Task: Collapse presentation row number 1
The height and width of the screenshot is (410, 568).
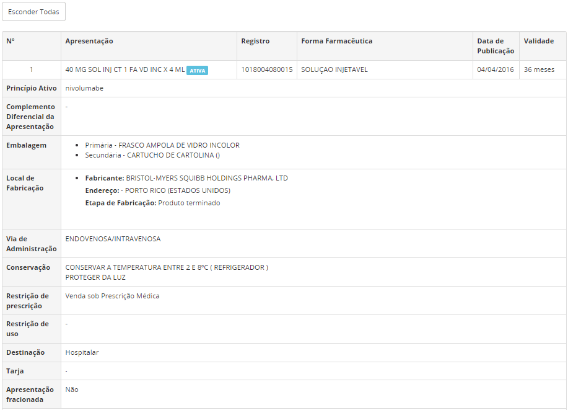Action: [x=31, y=69]
